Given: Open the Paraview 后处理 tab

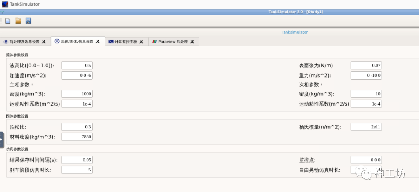Looking at the screenshot, I should point(173,42).
